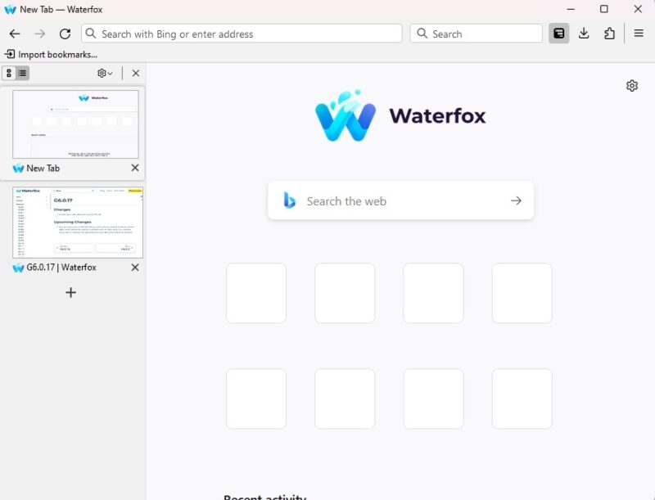Screen dimensions: 655x500
Task: Open new tab page settings gear
Action: [632, 85]
